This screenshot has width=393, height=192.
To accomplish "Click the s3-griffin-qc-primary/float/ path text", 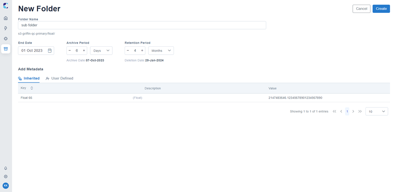I will (x=36, y=33).
